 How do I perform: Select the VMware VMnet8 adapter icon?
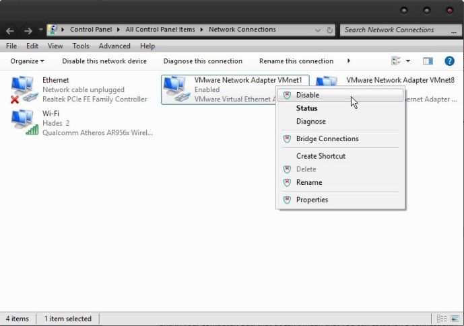click(x=327, y=81)
